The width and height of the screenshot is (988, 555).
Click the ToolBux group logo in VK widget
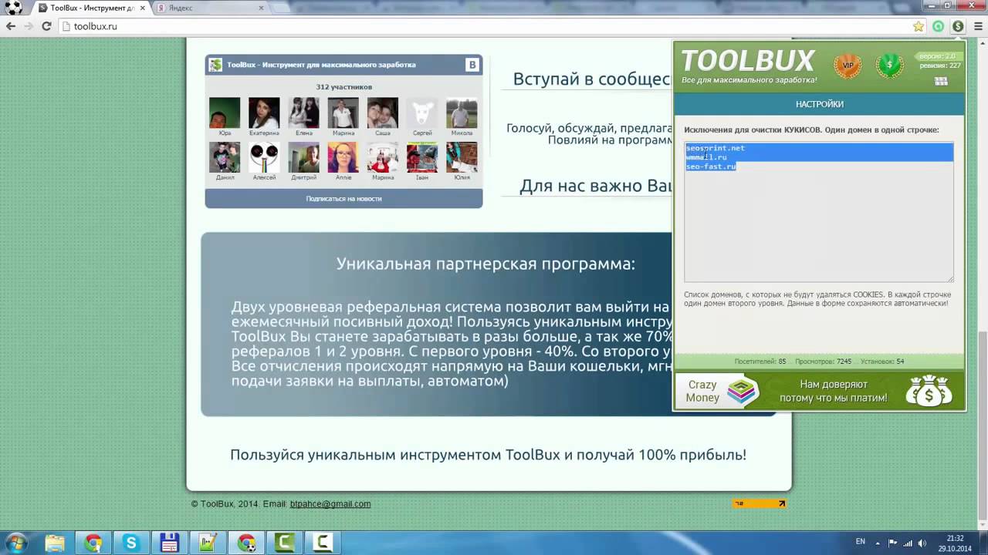pyautogui.click(x=215, y=65)
